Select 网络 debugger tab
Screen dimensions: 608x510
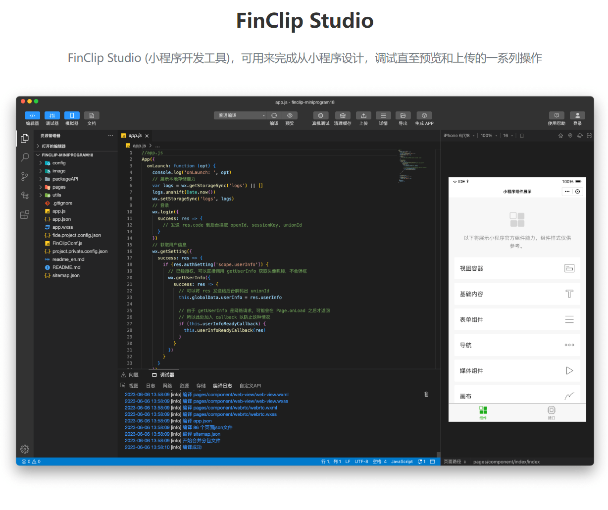tap(167, 386)
